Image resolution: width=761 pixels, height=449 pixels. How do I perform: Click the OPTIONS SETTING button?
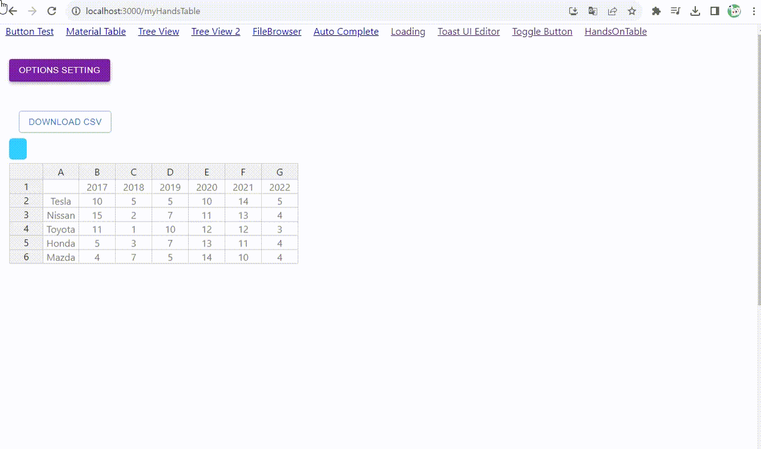click(60, 70)
